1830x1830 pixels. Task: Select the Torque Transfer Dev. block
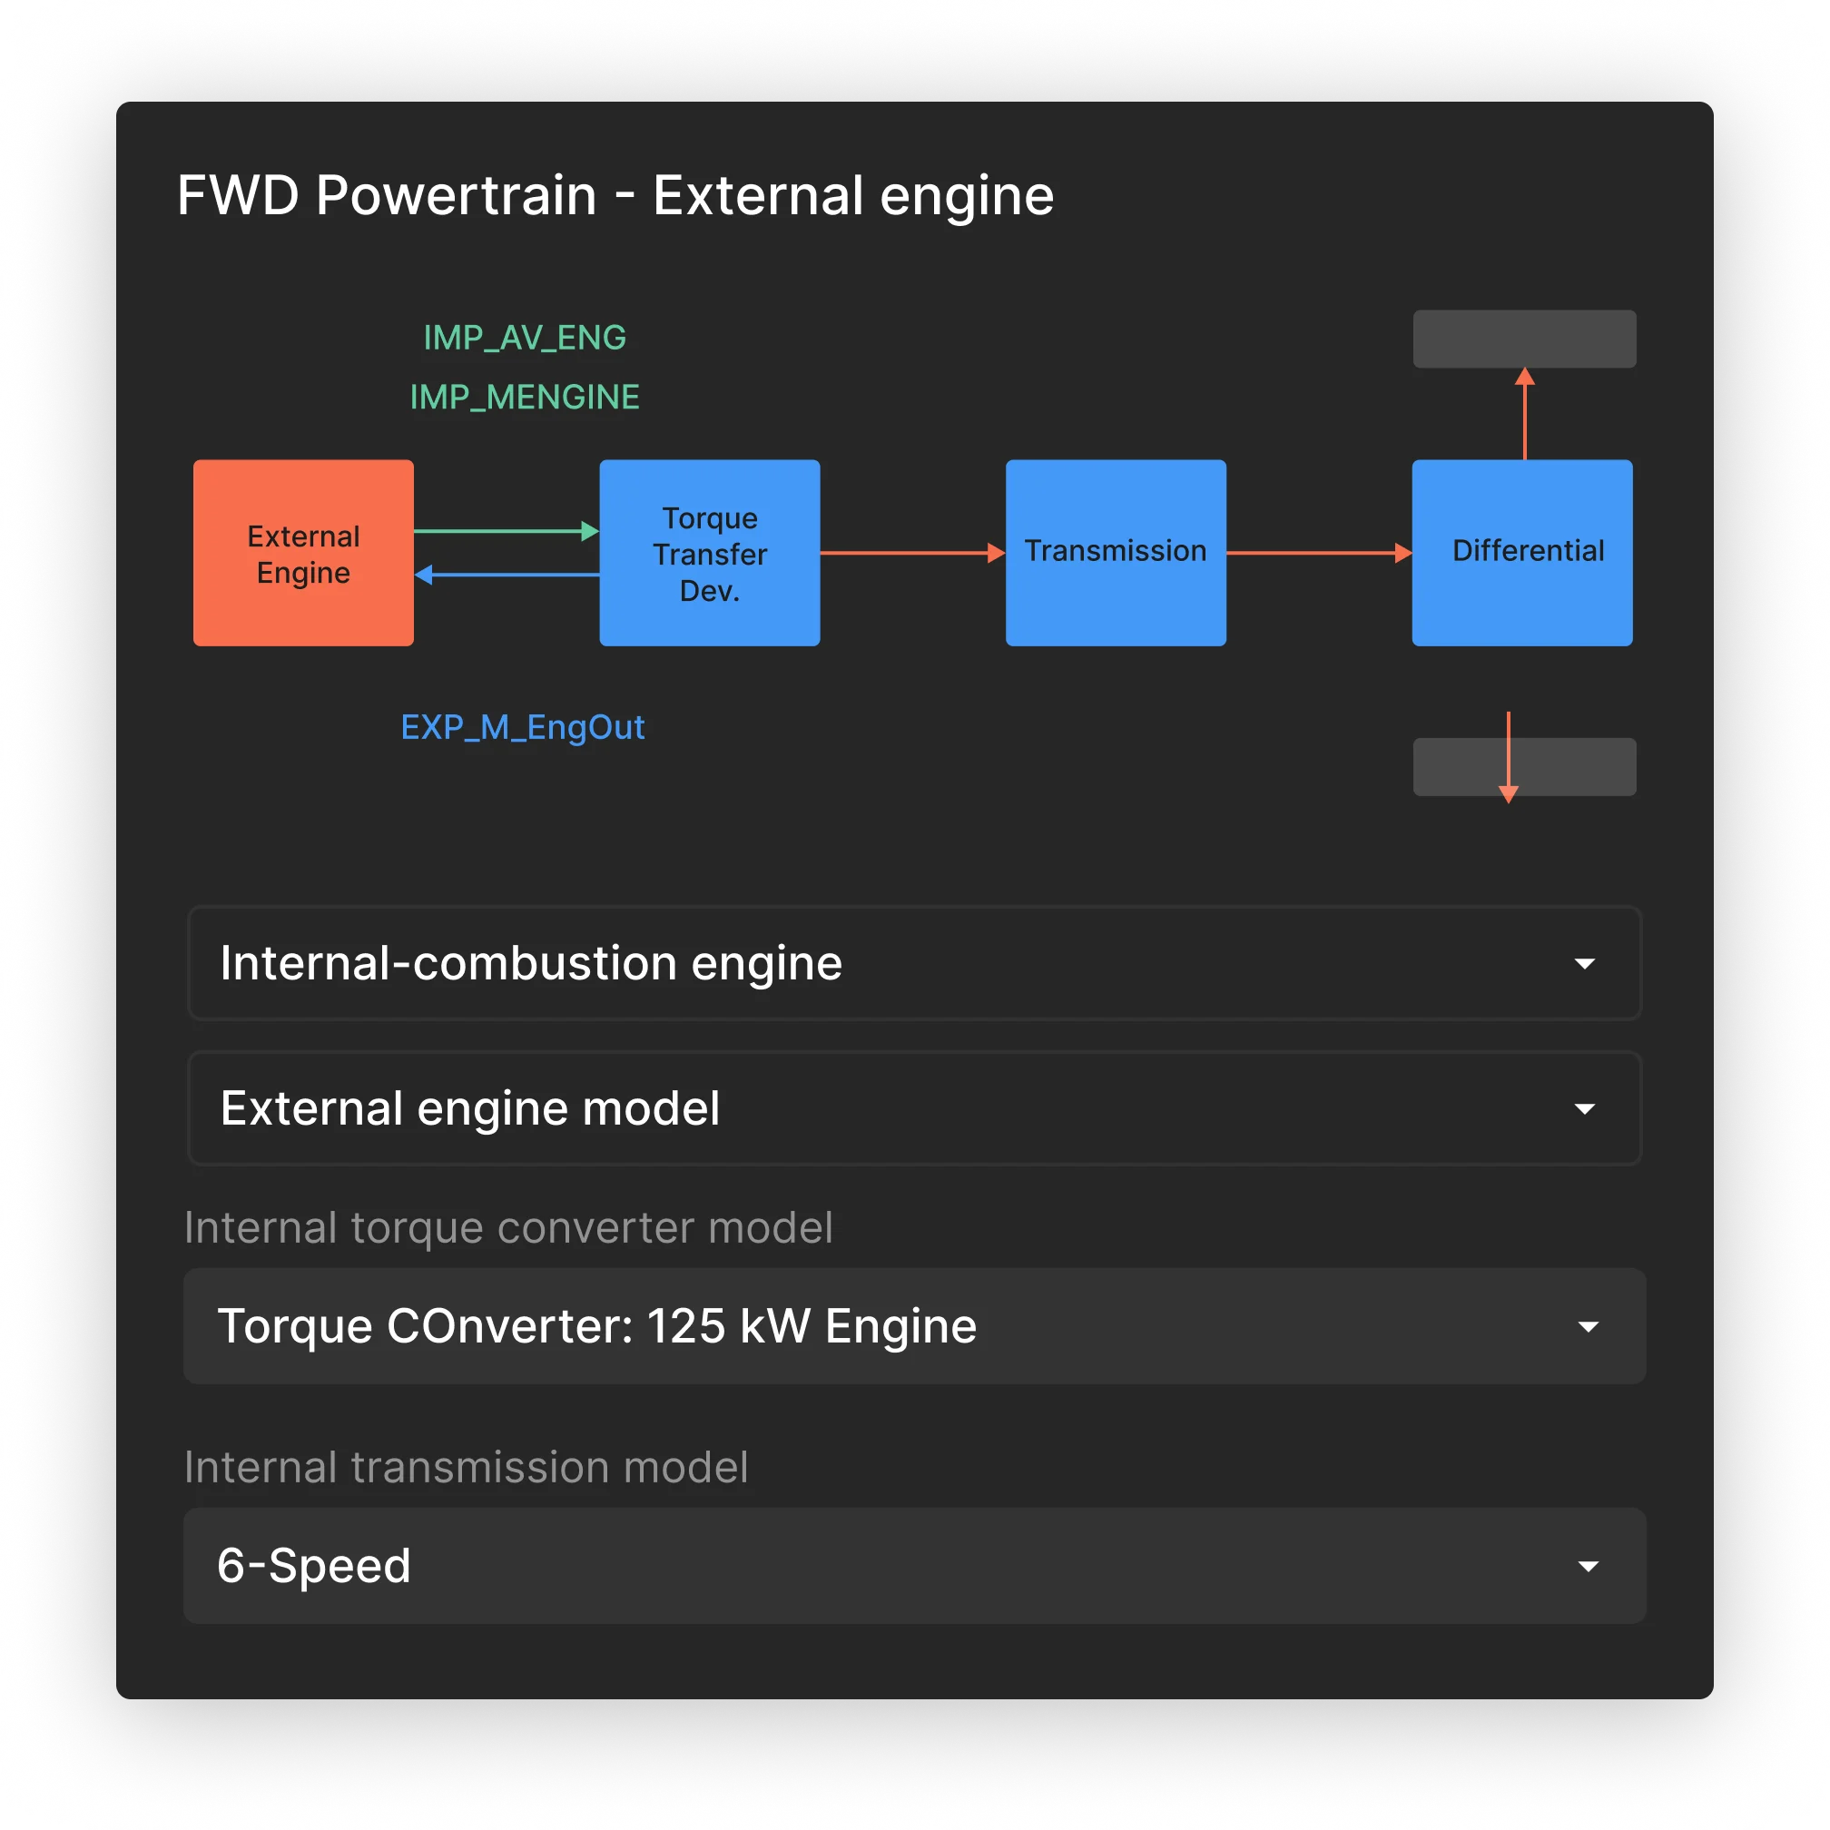[x=709, y=553]
